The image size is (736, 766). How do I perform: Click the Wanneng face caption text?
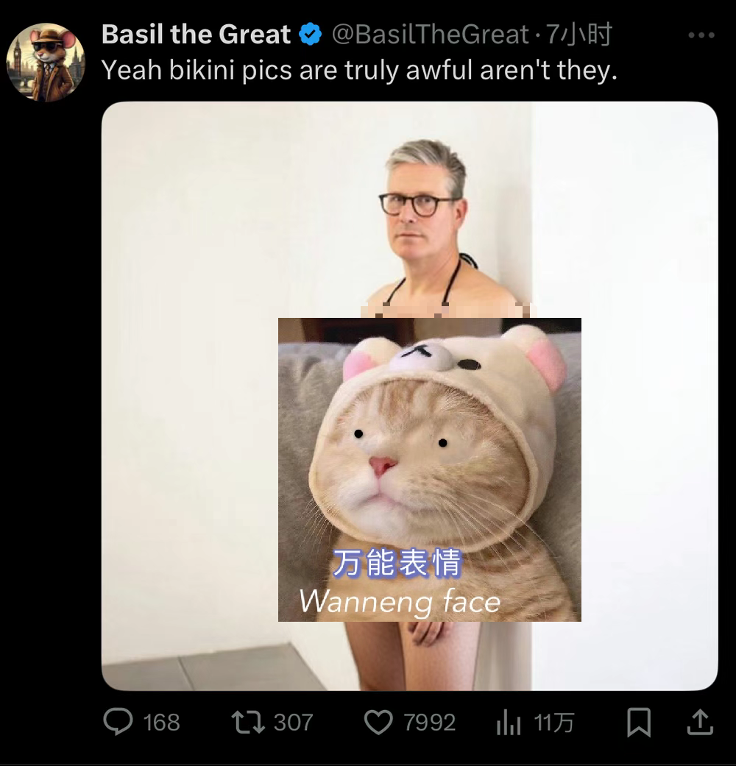[400, 601]
